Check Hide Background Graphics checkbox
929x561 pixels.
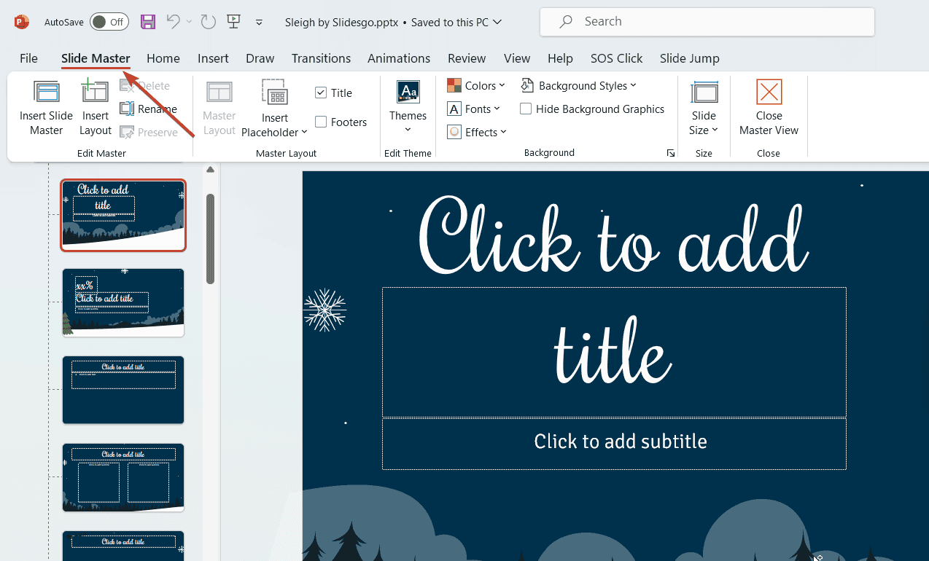526,109
